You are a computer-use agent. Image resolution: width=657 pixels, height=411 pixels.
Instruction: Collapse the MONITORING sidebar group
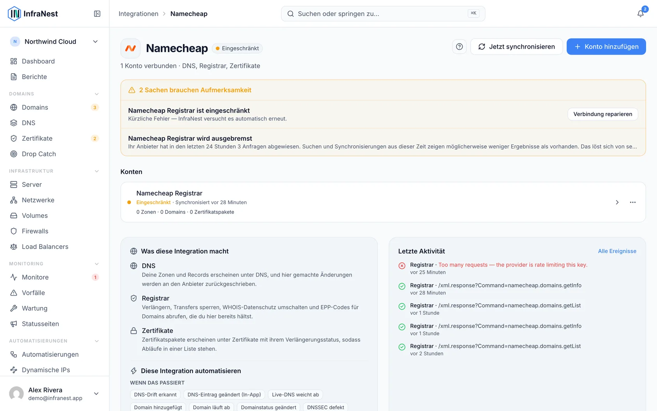tap(97, 264)
